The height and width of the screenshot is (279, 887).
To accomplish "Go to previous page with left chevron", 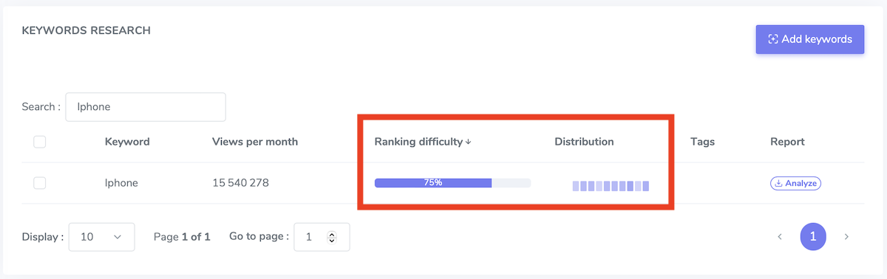I will click(779, 237).
